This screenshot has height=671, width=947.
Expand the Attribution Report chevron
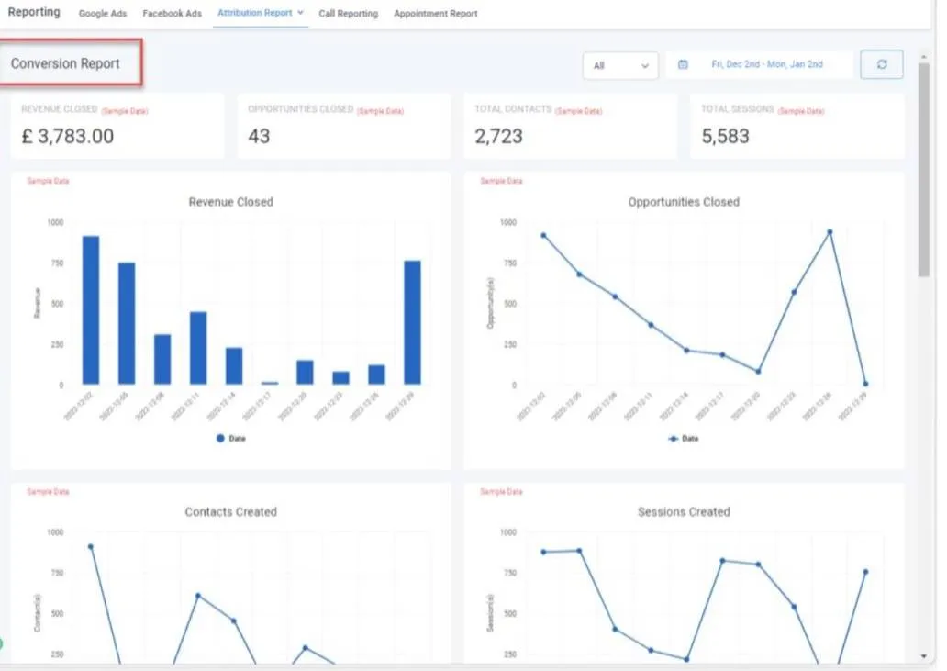[x=300, y=13]
